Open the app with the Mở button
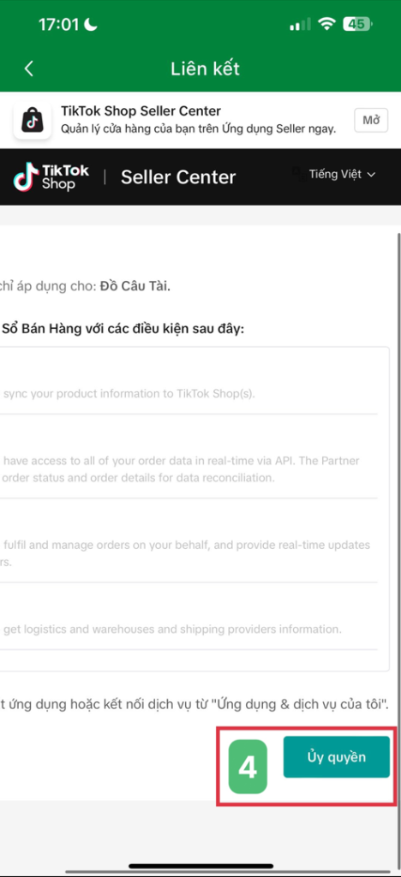Screen dimensions: 401x877 click(371, 120)
